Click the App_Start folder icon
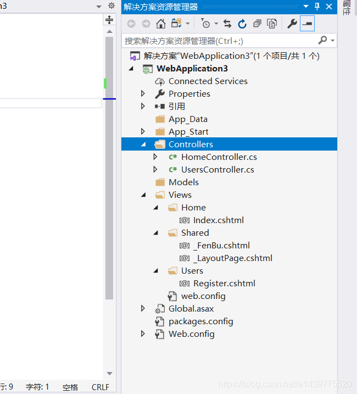This screenshot has width=357, height=394. point(160,132)
